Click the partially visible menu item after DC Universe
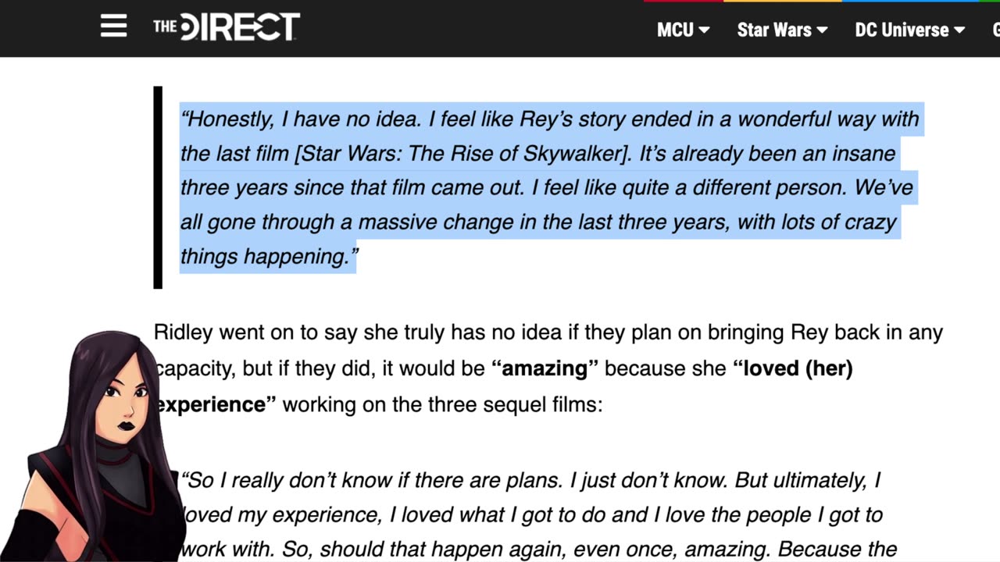This screenshot has height=562, width=1000. [x=996, y=30]
